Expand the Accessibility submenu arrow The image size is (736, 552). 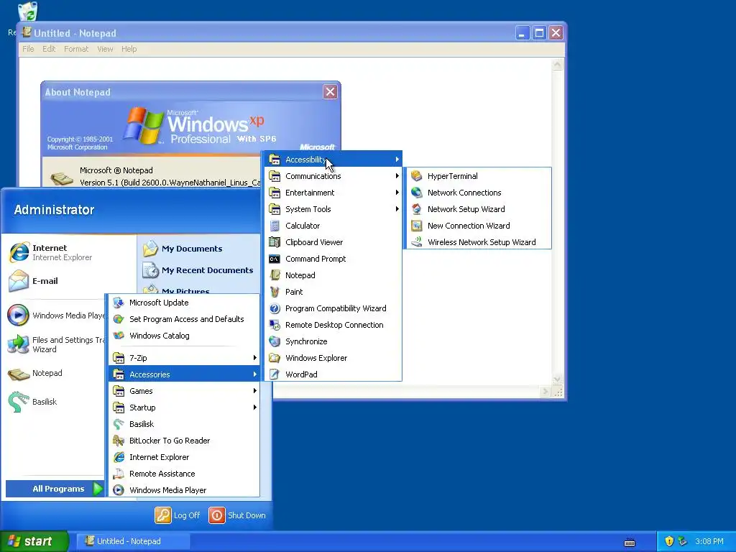[397, 160]
